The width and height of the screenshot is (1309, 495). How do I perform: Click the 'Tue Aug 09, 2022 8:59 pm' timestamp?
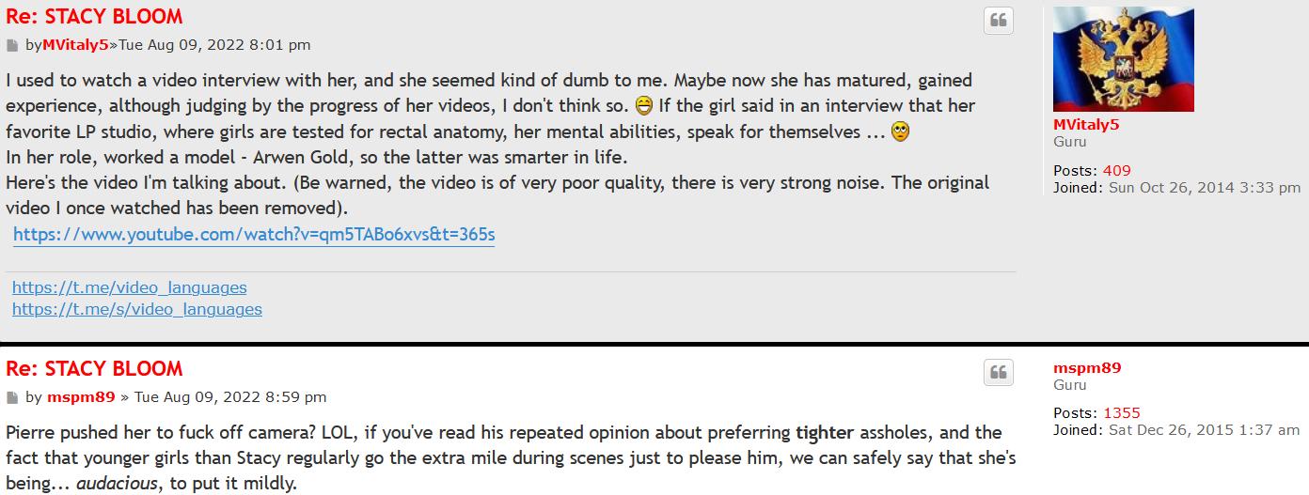230,396
